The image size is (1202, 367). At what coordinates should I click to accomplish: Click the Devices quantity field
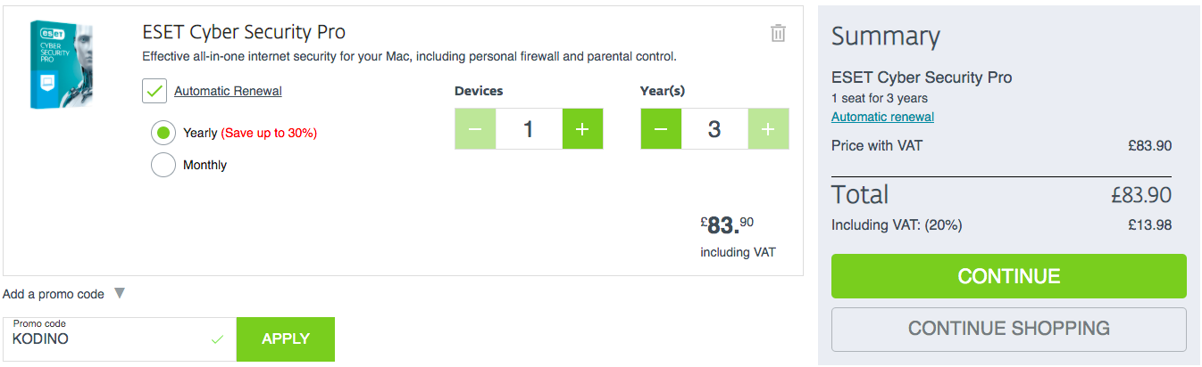click(529, 129)
